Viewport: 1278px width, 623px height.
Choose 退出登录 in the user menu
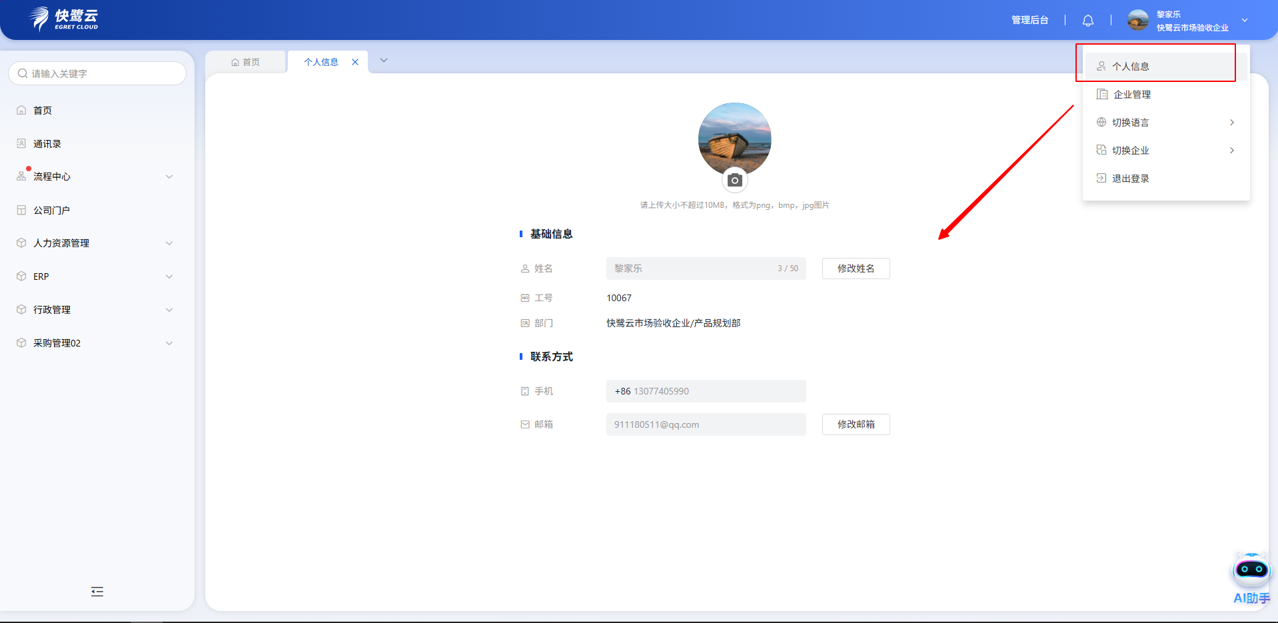tap(1130, 179)
